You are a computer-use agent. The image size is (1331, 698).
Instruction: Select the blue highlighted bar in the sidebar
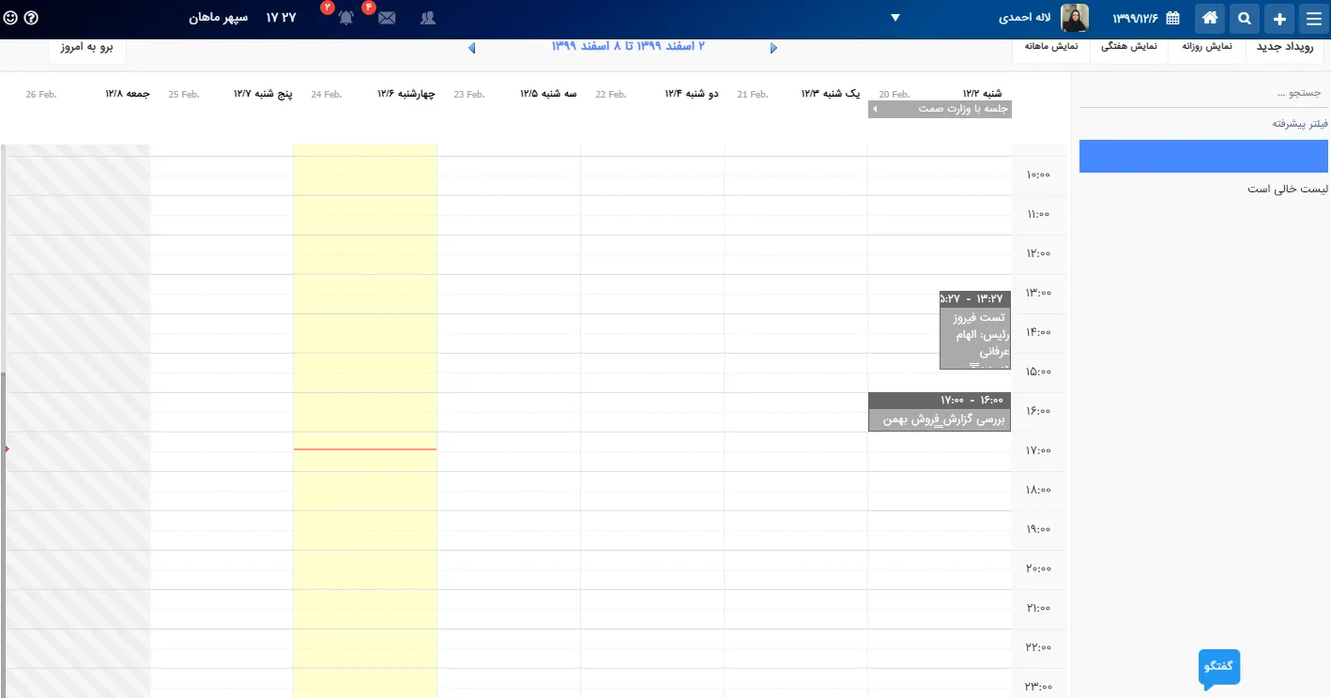pyautogui.click(x=1204, y=156)
